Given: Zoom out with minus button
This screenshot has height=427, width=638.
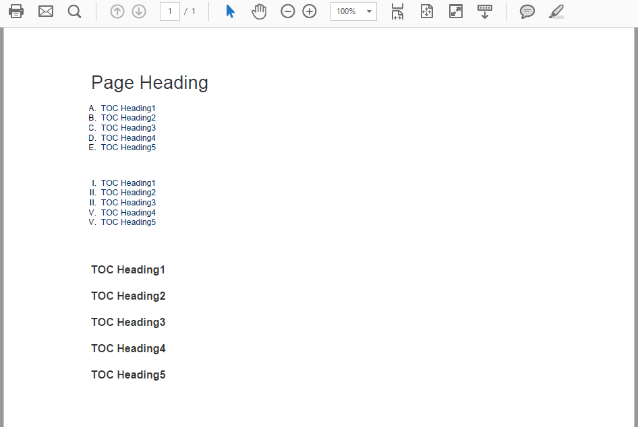Looking at the screenshot, I should tap(288, 11).
